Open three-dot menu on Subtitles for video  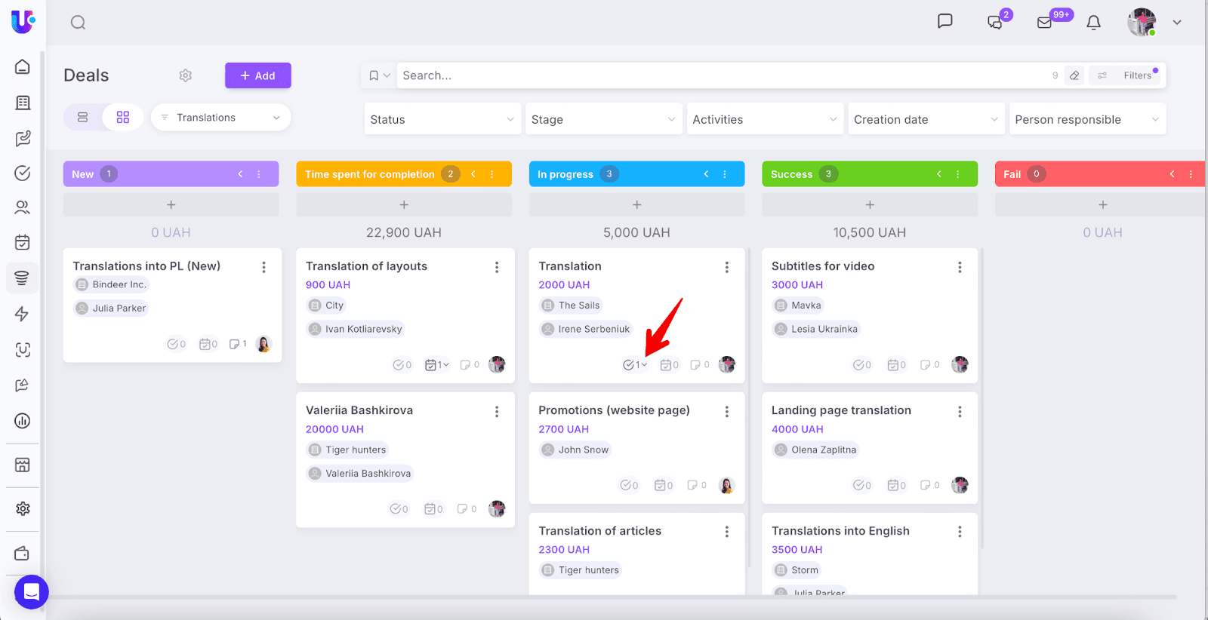960,267
